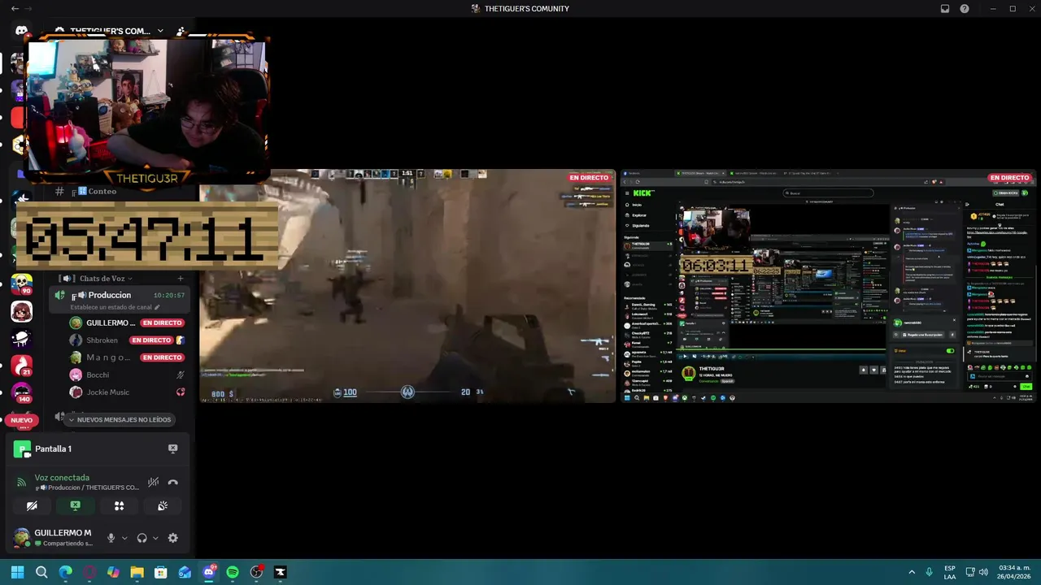
Task: Open Microsoft Store from taskbar
Action: click(x=161, y=572)
